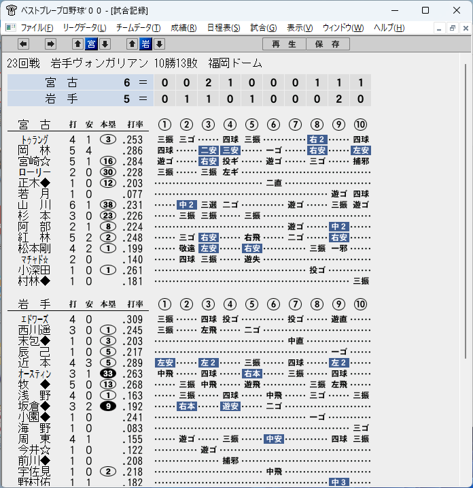Go to the previous game record with left arrow

click(x=23, y=44)
